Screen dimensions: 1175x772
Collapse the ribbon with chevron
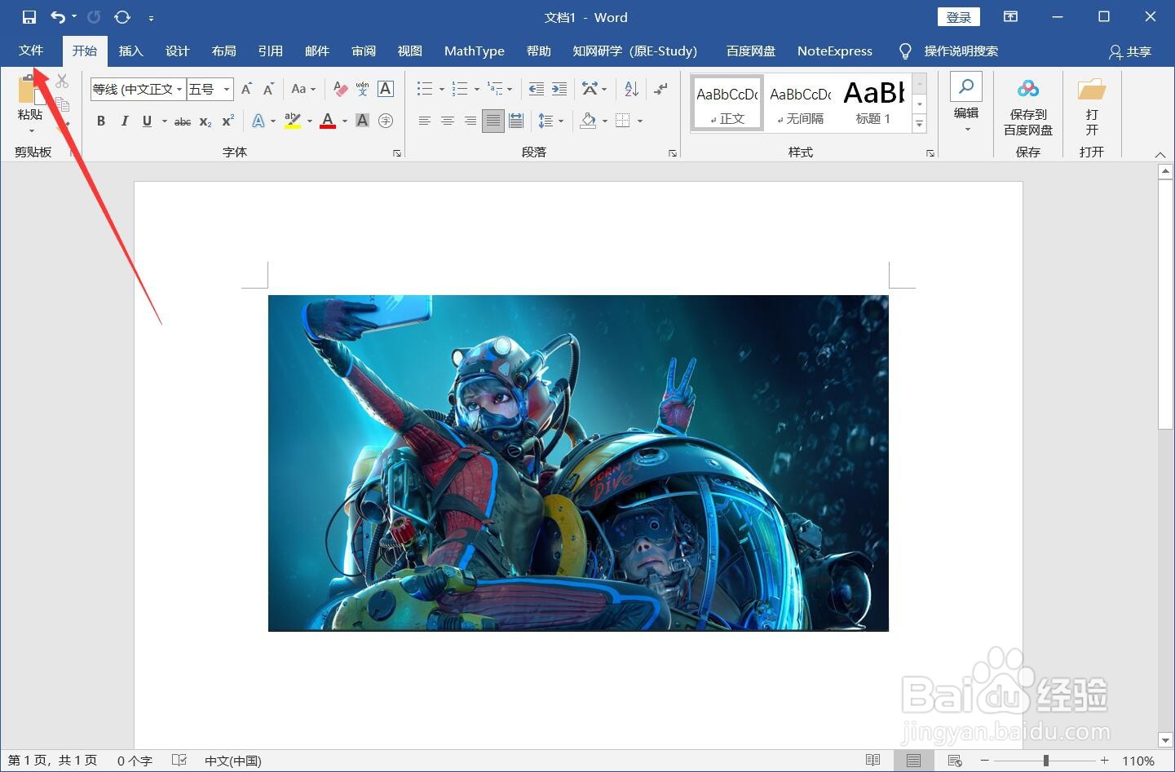point(1160,154)
